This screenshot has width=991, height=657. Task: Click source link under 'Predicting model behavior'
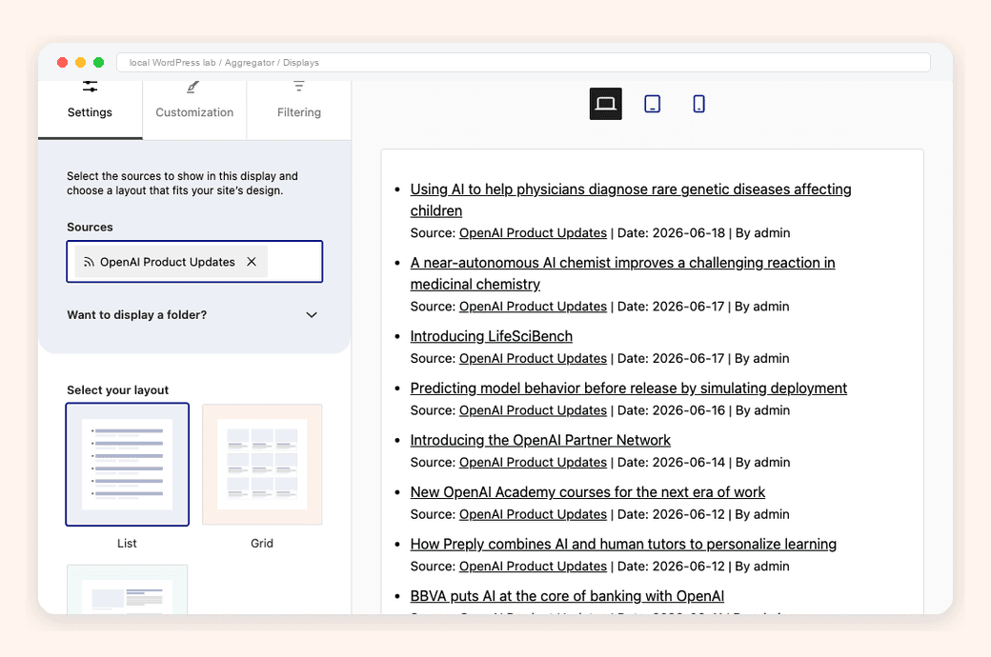click(533, 410)
